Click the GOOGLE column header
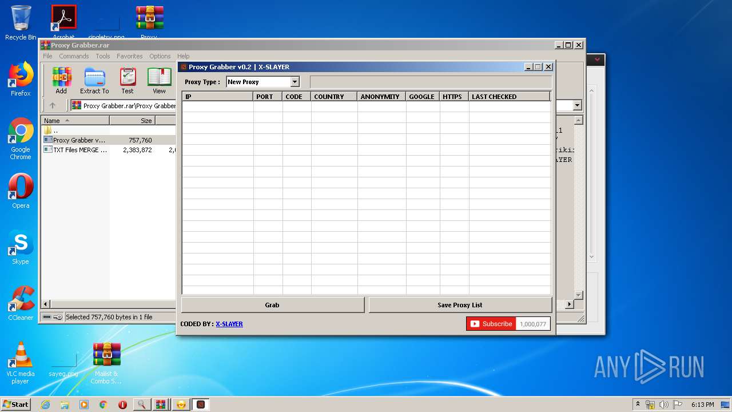 [x=423, y=97]
